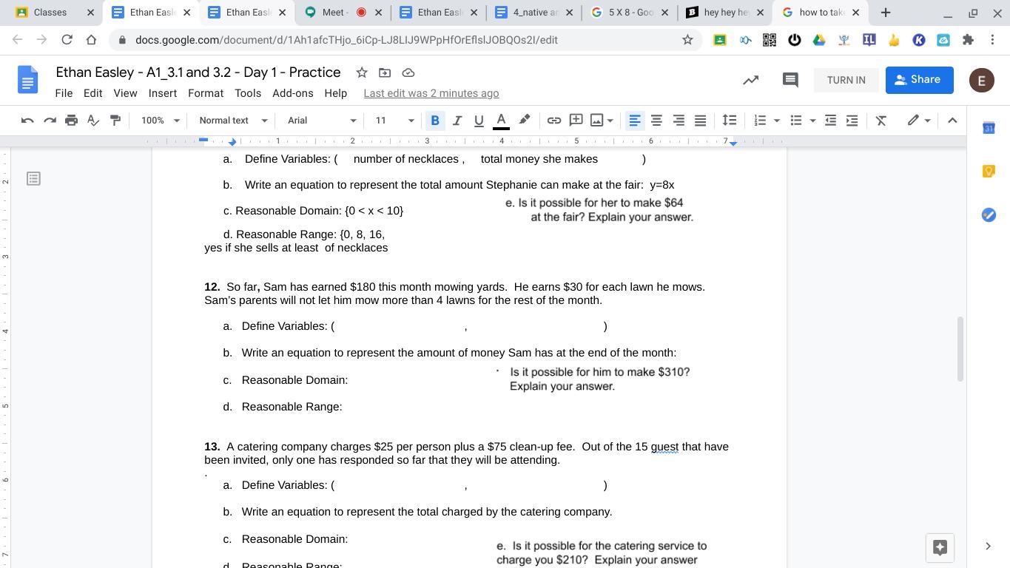Set left alignment
Screen dimensions: 1010x568
[634, 121]
